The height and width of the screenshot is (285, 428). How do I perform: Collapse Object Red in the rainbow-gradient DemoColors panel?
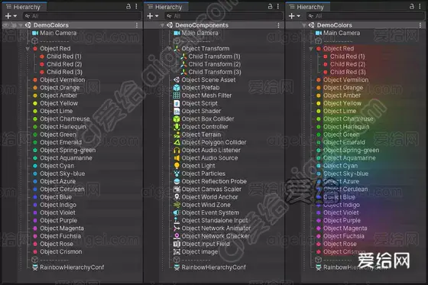click(x=311, y=49)
